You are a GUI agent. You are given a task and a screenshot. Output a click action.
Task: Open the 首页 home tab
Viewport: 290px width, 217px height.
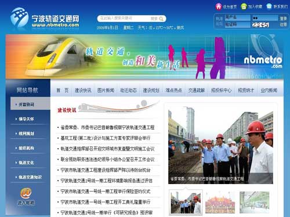pyautogui.click(x=63, y=90)
